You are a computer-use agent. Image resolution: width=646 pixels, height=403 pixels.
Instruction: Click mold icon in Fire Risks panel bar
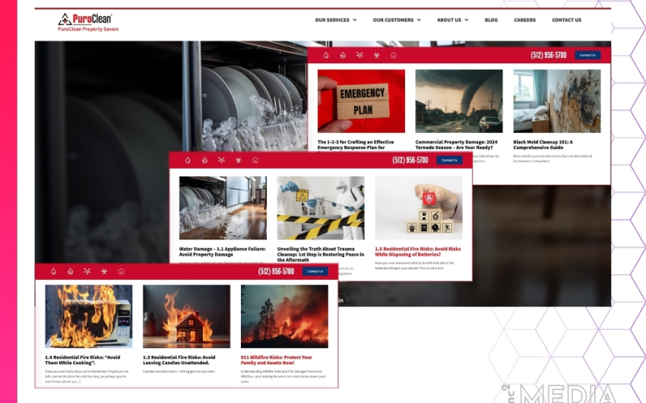87,271
